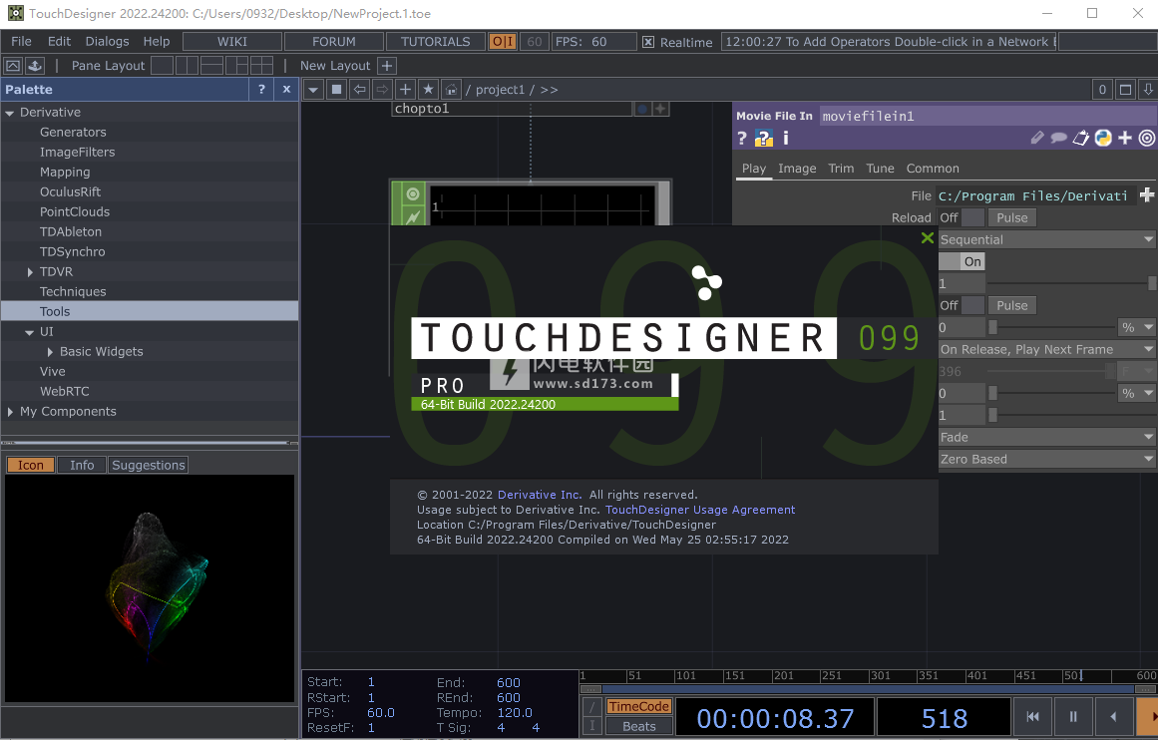This screenshot has height=740, width=1158.
Task: Enable TimeCode display mode
Action: tap(638, 707)
